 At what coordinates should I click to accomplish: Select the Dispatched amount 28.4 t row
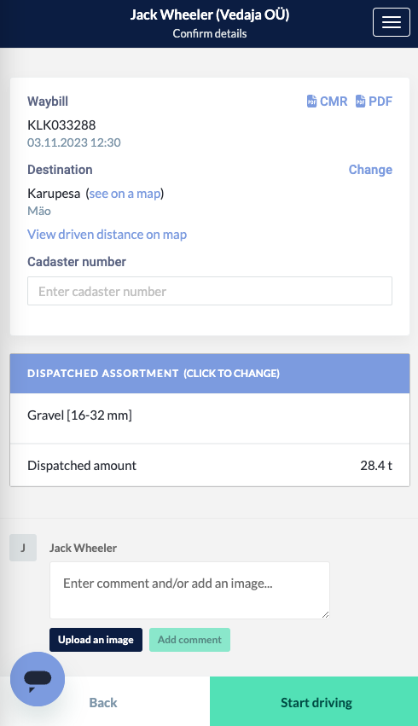coord(210,465)
